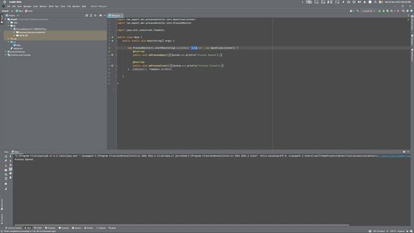Open Project panel gear options
The width and height of the screenshot is (414, 233).
tap(100, 16)
